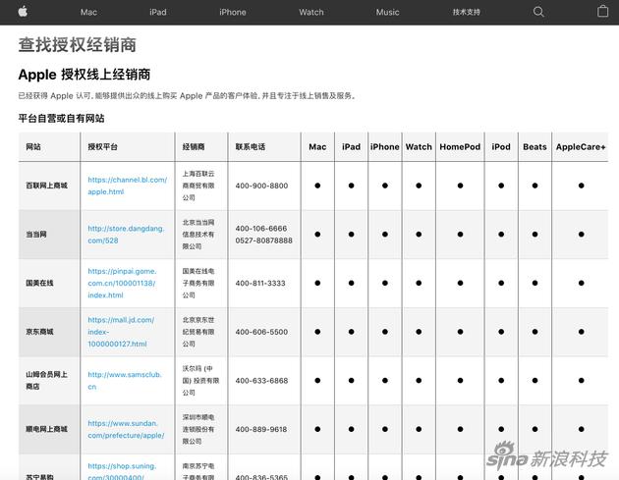The height and width of the screenshot is (480, 619).
Task: Click the AppleCare+ dot in 当当网 row
Action: (581, 235)
